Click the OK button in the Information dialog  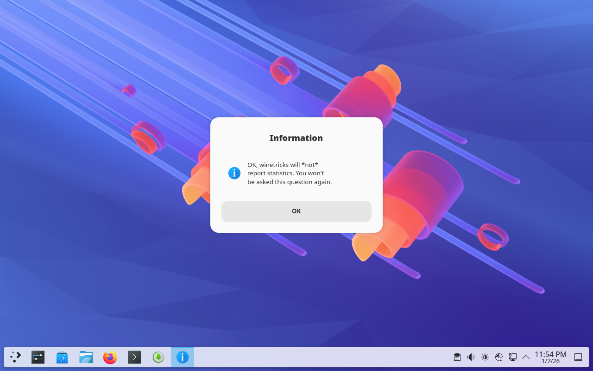(296, 211)
